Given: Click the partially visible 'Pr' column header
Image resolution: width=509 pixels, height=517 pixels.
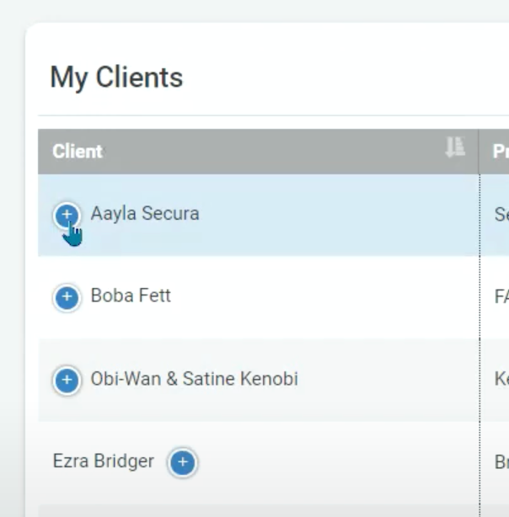Looking at the screenshot, I should [499, 152].
